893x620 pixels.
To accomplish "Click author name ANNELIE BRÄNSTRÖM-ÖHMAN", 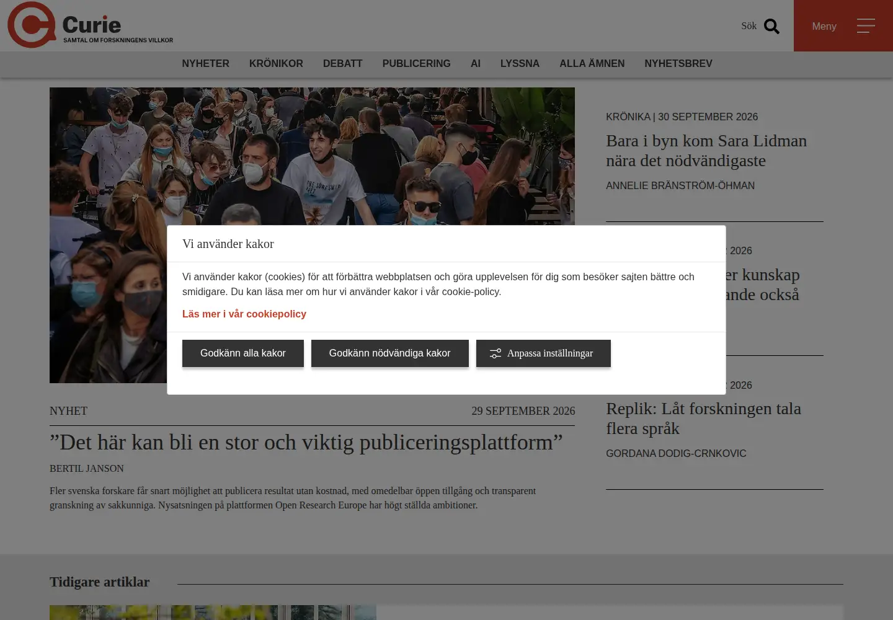I will pyautogui.click(x=680, y=186).
